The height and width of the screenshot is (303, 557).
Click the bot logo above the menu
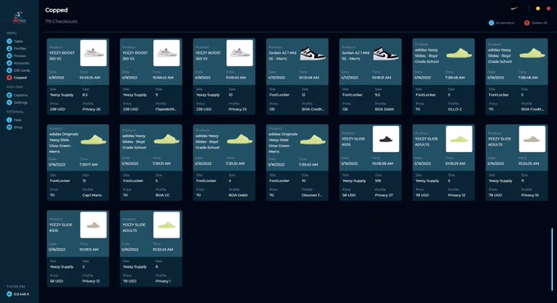19,17
